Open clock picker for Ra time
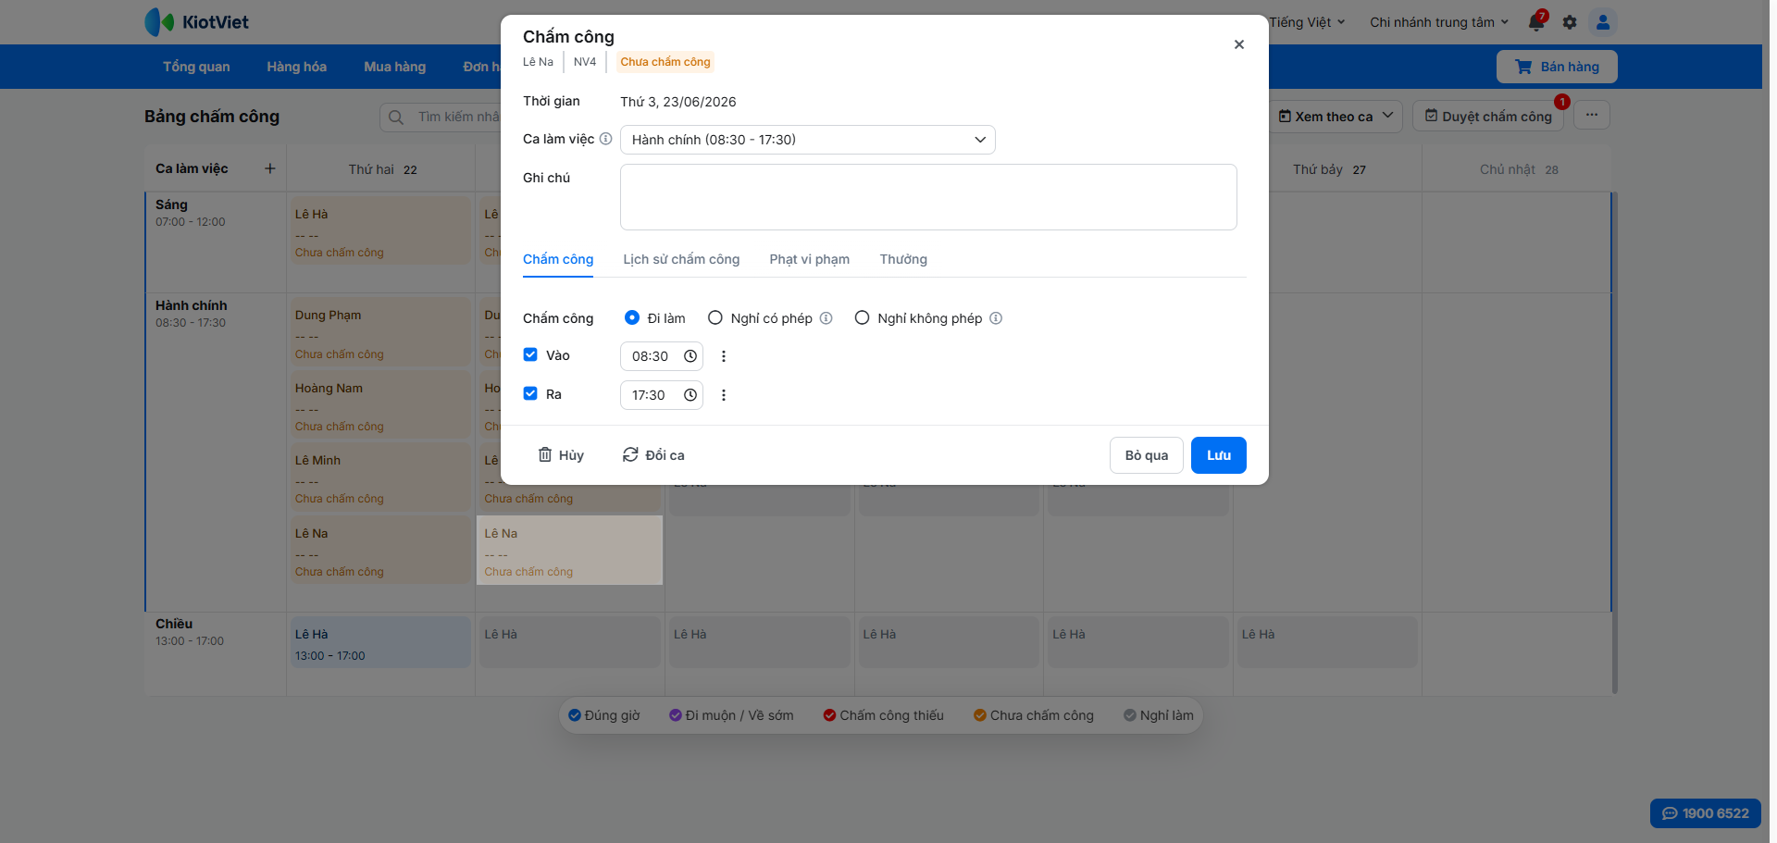1777x843 pixels. tap(690, 395)
